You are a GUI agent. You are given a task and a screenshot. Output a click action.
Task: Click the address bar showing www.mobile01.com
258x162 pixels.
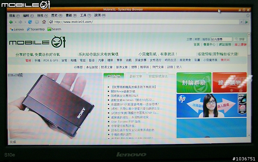144,22
